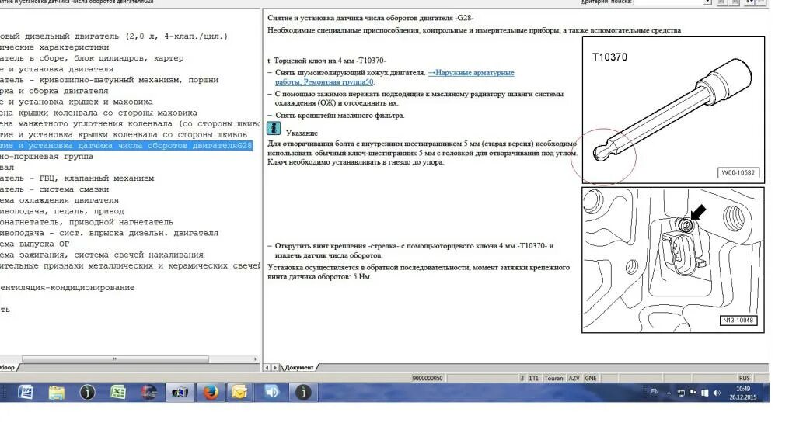The width and height of the screenshot is (796, 447).
Task: Click the GNE status bar field
Action: click(x=591, y=378)
